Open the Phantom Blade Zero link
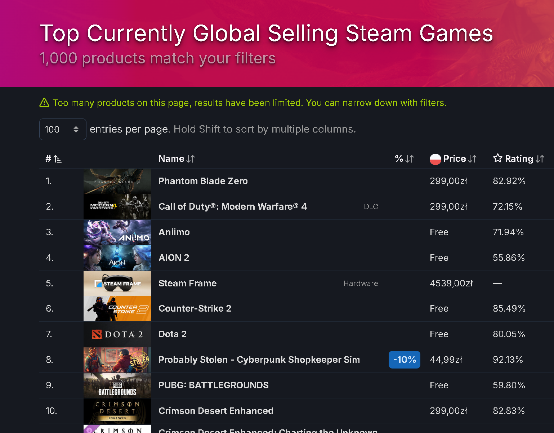554x433 pixels. click(x=203, y=181)
